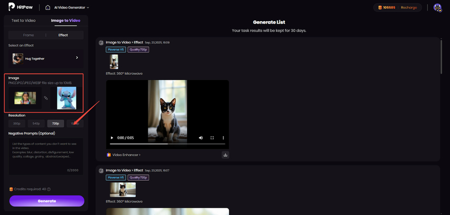Click the Hug Together effect thumbnail
Viewport: 450px width, 215px height.
pyautogui.click(x=18, y=58)
